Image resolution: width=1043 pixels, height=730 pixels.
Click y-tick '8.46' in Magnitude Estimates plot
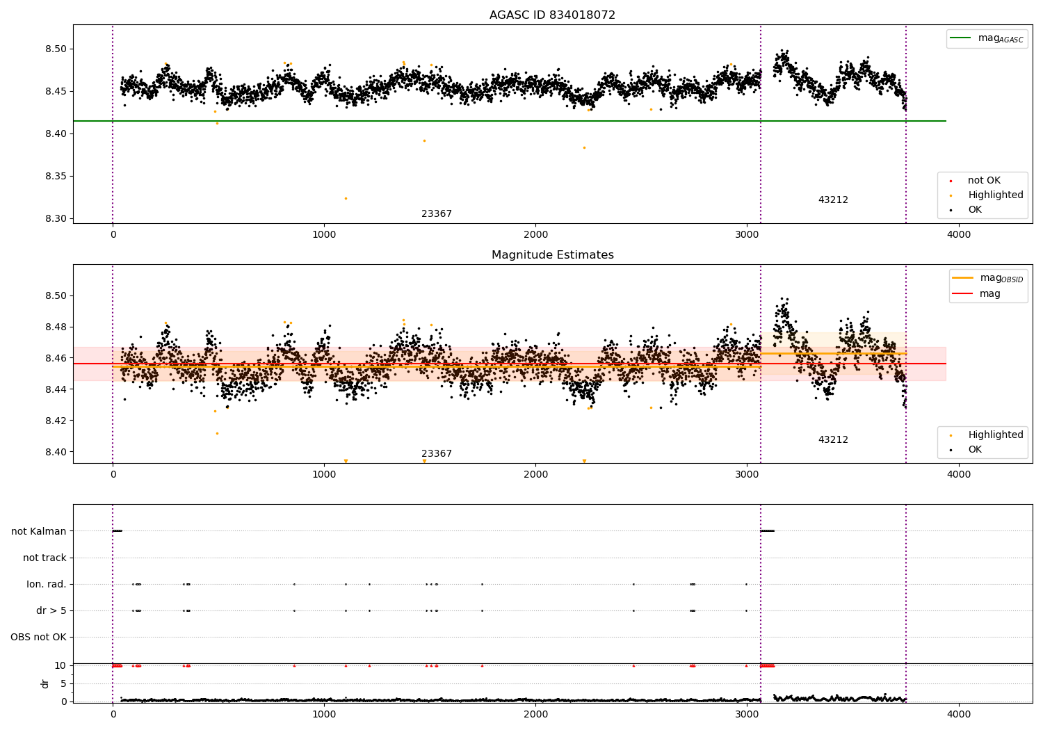click(x=56, y=358)
